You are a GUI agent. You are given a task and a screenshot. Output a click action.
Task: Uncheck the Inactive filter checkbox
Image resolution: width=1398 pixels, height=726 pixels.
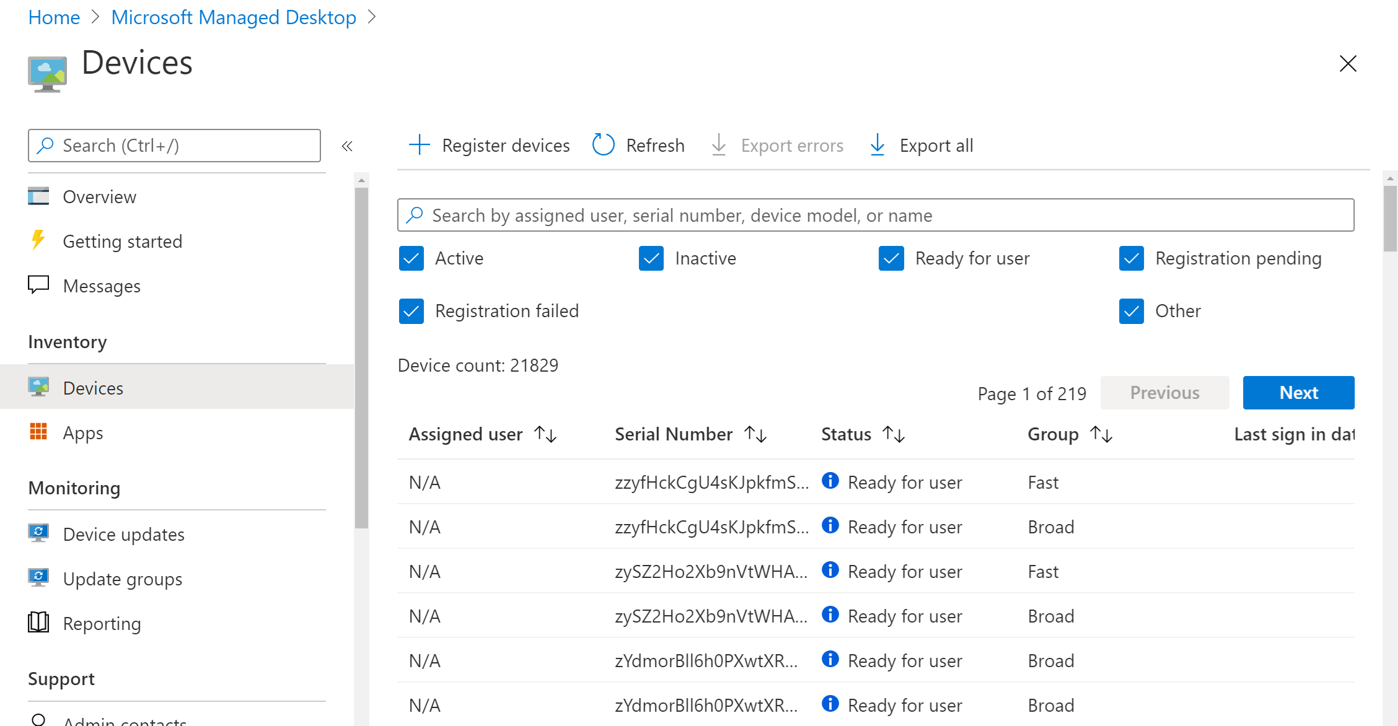[x=651, y=258]
